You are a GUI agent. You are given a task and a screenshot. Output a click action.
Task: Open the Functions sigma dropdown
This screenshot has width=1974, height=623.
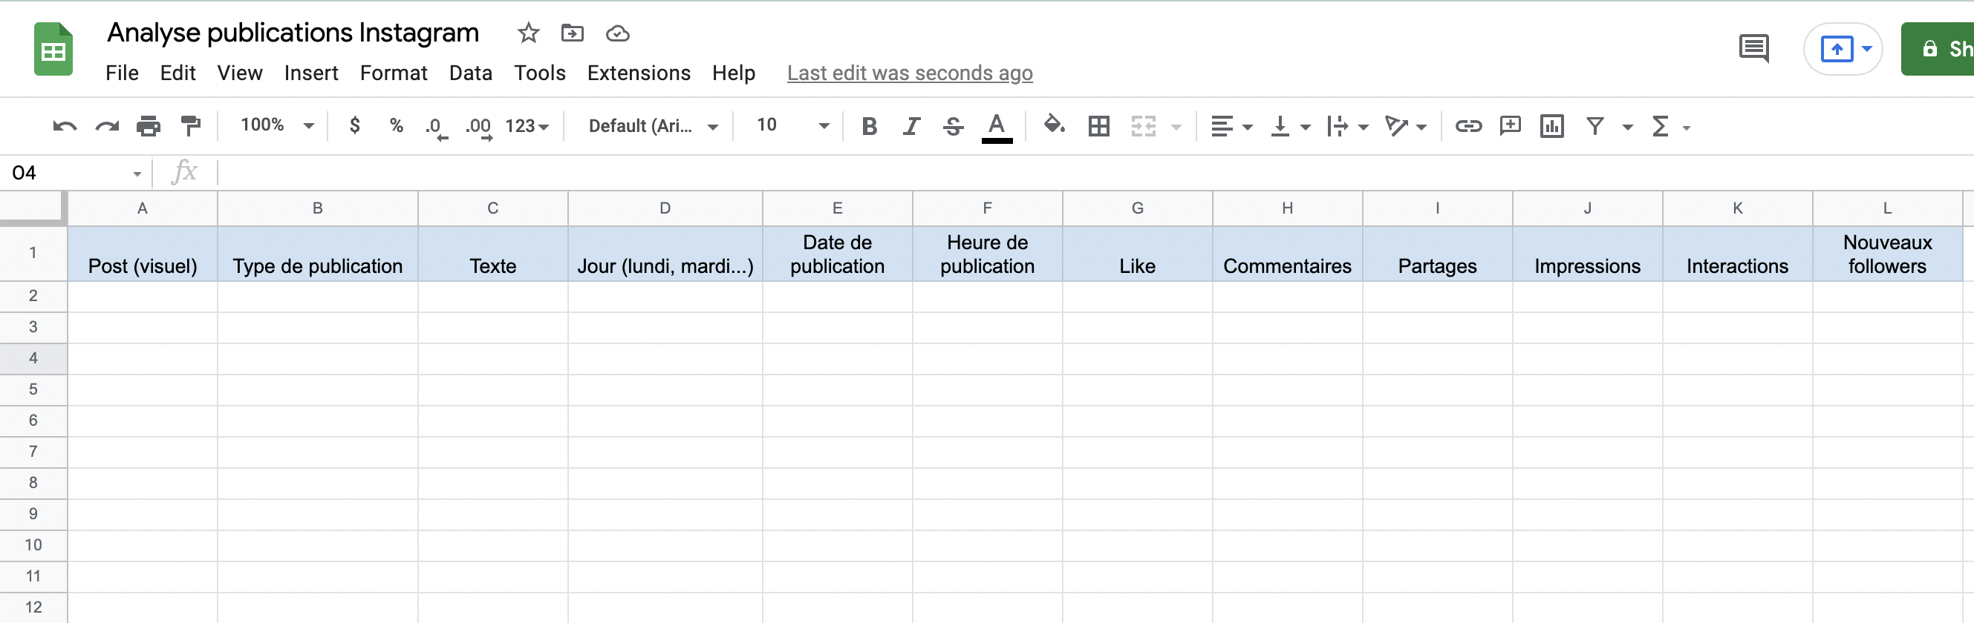(x=1670, y=126)
